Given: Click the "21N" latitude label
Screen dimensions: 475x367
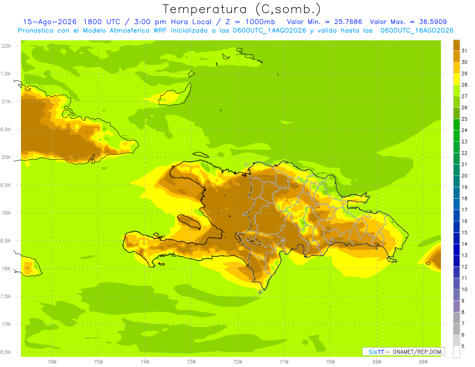Looking at the screenshot, I should (6, 101).
